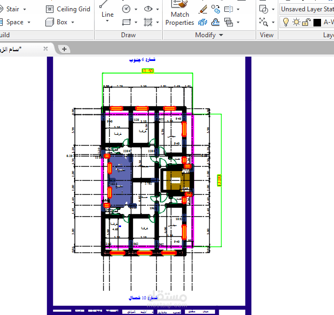Open the Box dropdown arrow
The image size is (334, 315).
[x=72, y=22]
